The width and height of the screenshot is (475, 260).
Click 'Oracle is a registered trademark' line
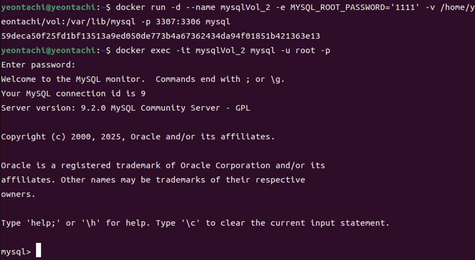[x=163, y=165]
